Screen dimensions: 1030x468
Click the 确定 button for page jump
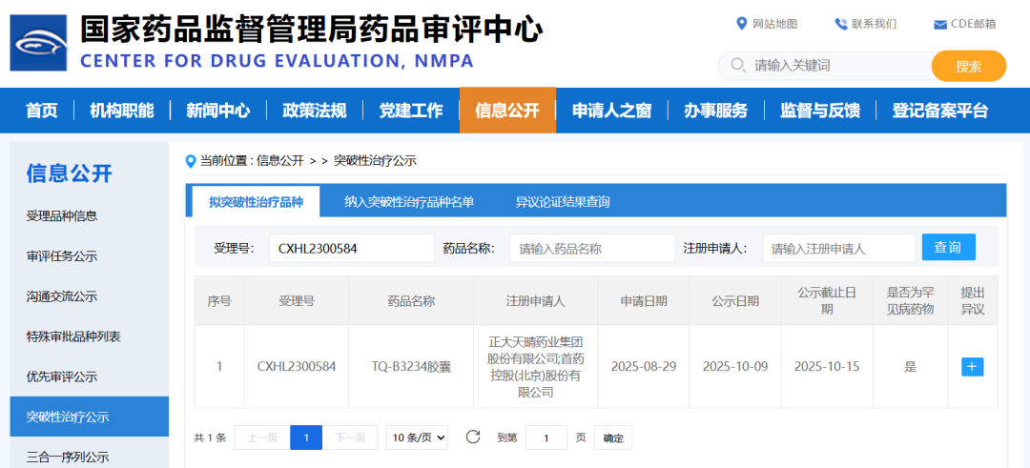613,437
